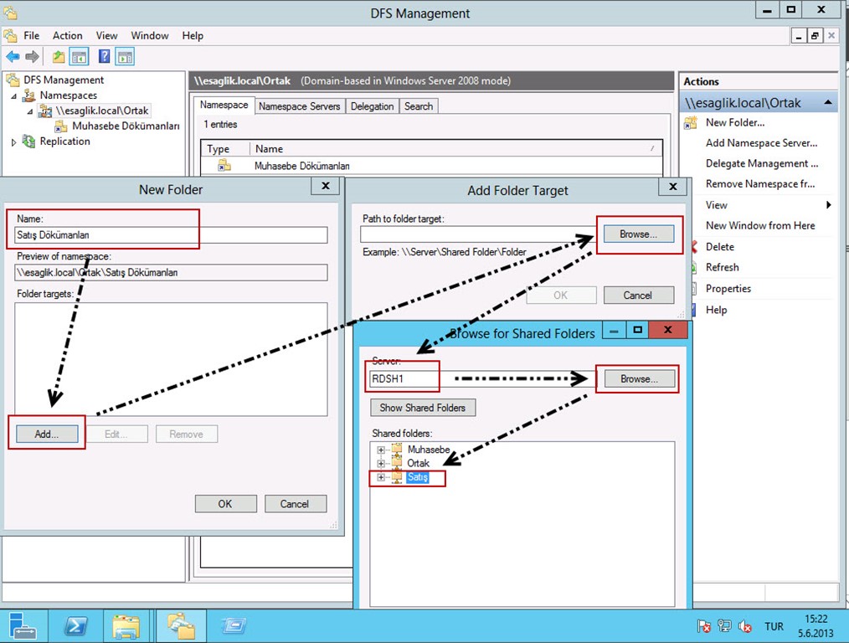This screenshot has height=643, width=849.
Task: Click Browse... in Add Folder Target dialog
Action: point(638,234)
